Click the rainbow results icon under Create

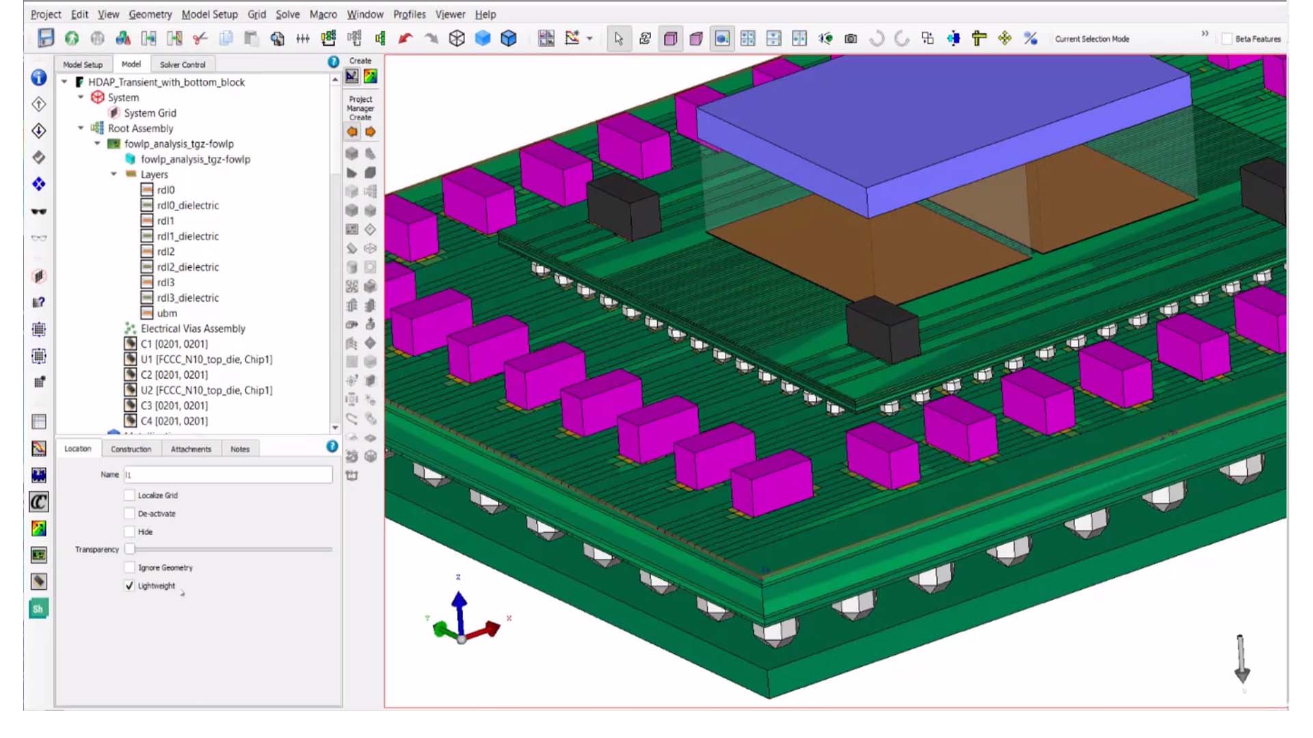(x=370, y=77)
